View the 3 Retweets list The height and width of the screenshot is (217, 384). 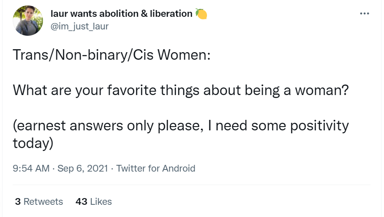pos(39,202)
